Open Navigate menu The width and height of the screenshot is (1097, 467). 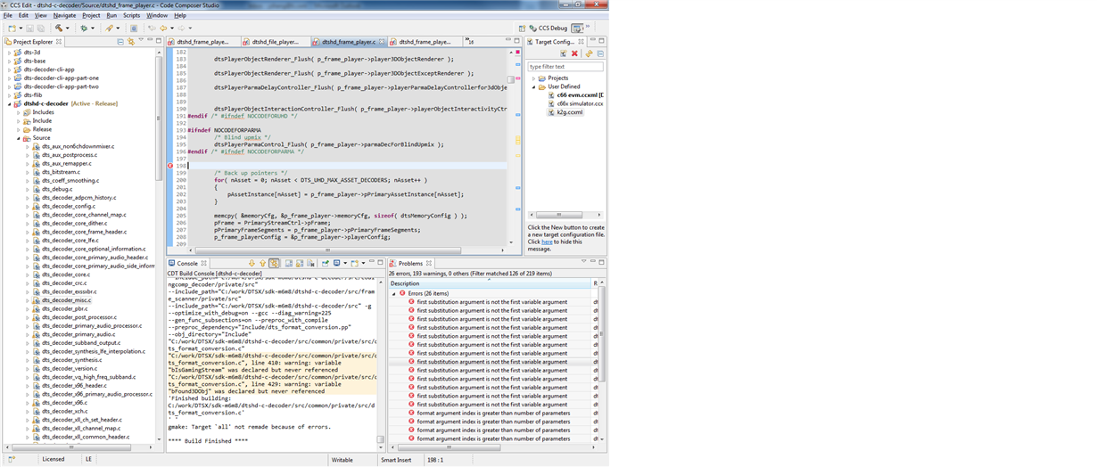click(64, 15)
